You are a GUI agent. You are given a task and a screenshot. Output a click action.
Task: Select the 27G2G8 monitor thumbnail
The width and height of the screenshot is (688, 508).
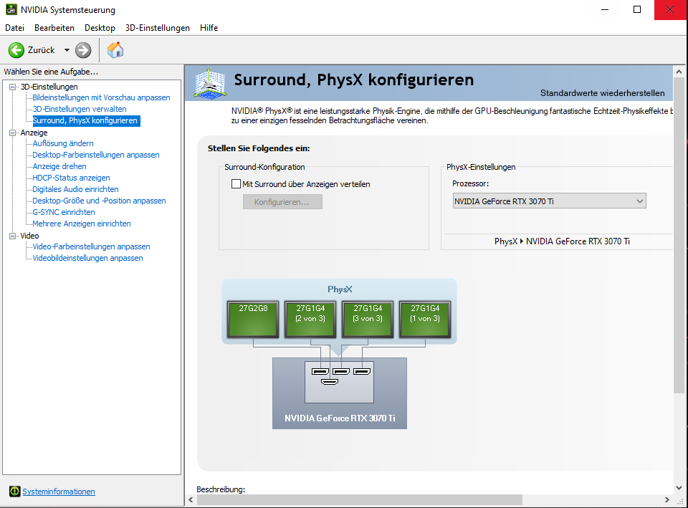pyautogui.click(x=253, y=319)
